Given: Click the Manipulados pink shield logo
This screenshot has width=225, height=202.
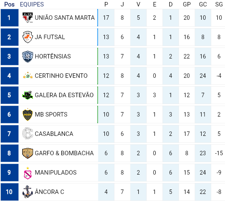Looking at the screenshot, I should point(28,173).
